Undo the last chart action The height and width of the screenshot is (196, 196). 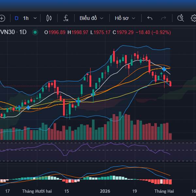150,18
